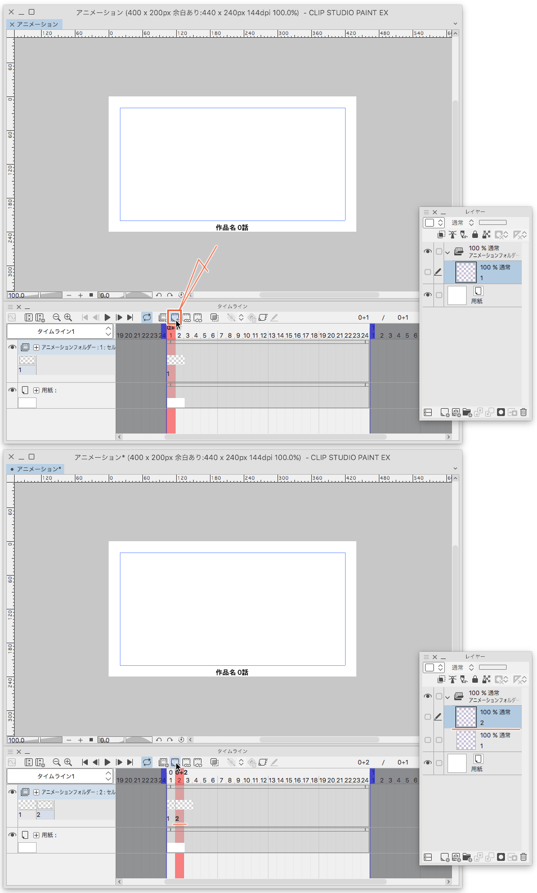The height and width of the screenshot is (893, 537).
Task: Hide animation folder track in upper timeline
Action: [12, 347]
